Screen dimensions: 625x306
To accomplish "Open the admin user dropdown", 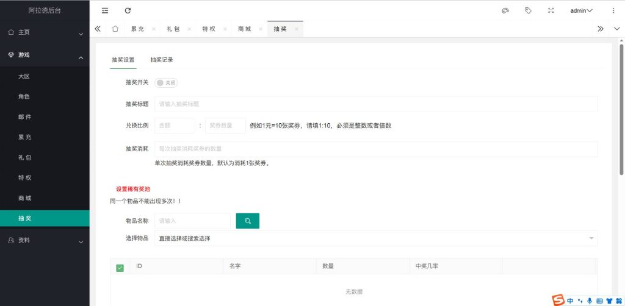I will pyautogui.click(x=581, y=10).
